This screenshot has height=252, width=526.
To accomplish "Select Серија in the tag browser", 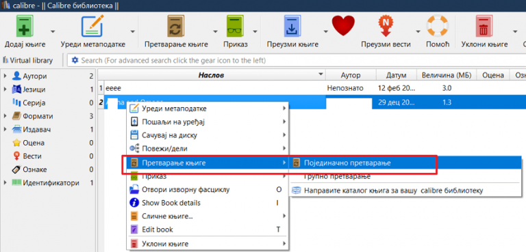I will tap(34, 103).
